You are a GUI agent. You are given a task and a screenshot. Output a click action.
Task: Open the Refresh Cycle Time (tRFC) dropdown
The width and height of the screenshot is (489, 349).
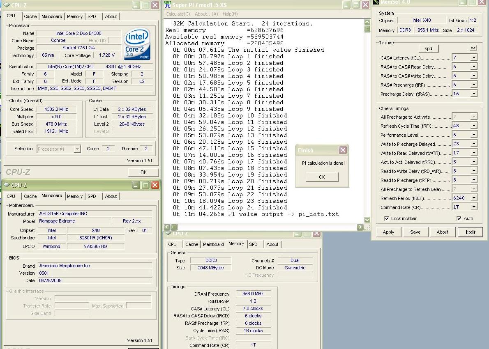click(x=474, y=126)
